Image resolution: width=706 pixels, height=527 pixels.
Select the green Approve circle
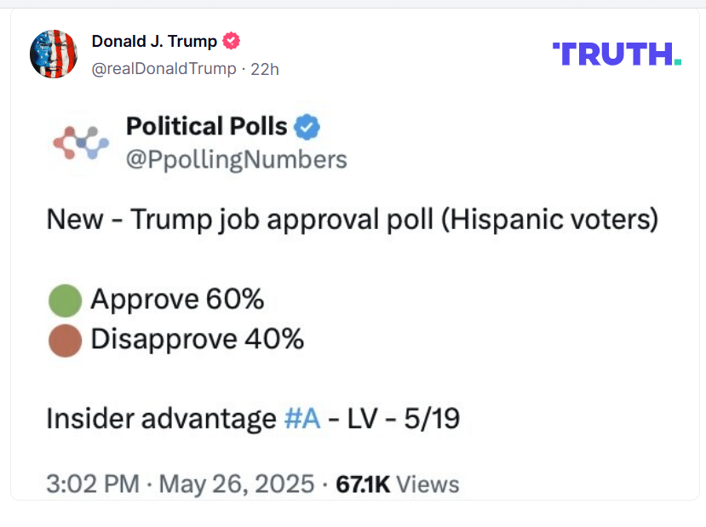point(66,301)
